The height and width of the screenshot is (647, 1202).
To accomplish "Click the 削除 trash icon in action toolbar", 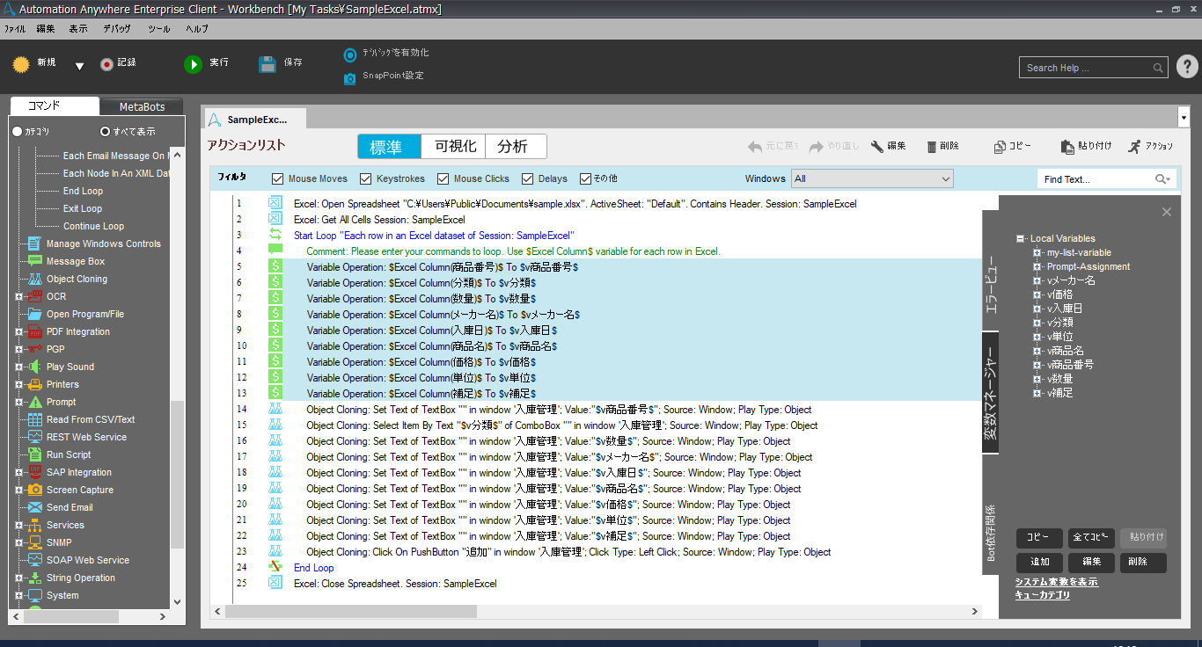I will (932, 147).
